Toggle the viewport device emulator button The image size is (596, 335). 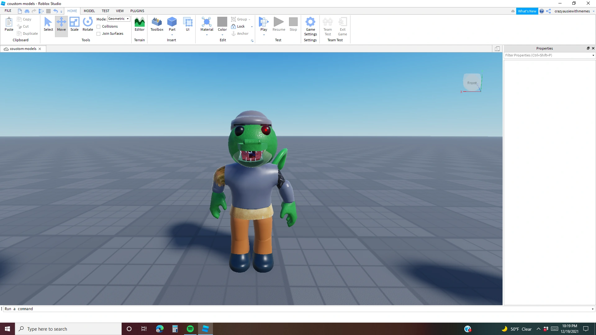(x=497, y=49)
